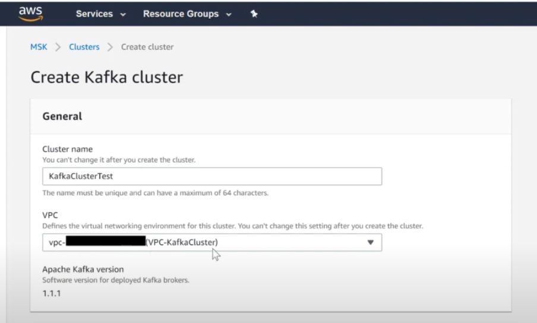The image size is (537, 323).
Task: Click the pushpin shortcut icon in navbar
Action: click(x=254, y=14)
